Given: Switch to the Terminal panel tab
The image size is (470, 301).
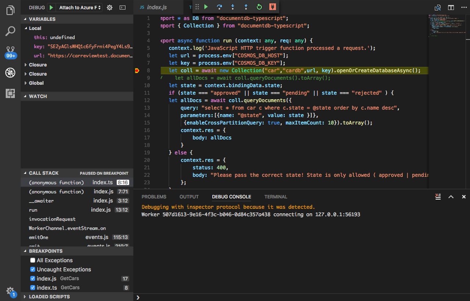Looking at the screenshot, I should (276, 197).
